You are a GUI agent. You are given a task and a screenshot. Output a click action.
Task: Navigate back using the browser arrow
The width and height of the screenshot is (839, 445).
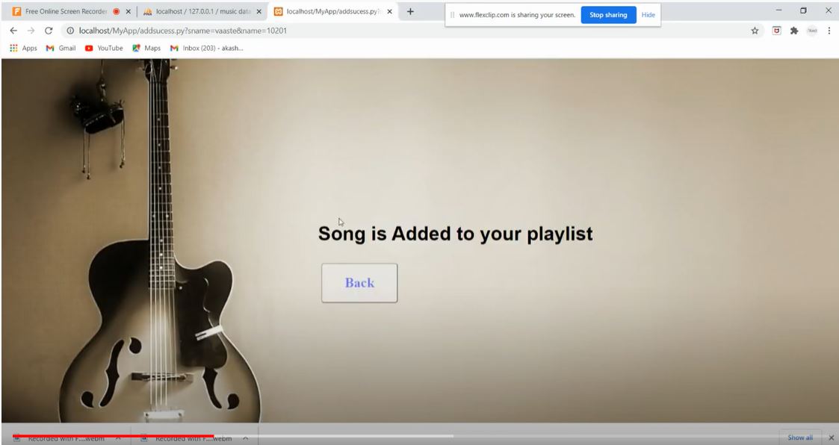tap(13, 31)
